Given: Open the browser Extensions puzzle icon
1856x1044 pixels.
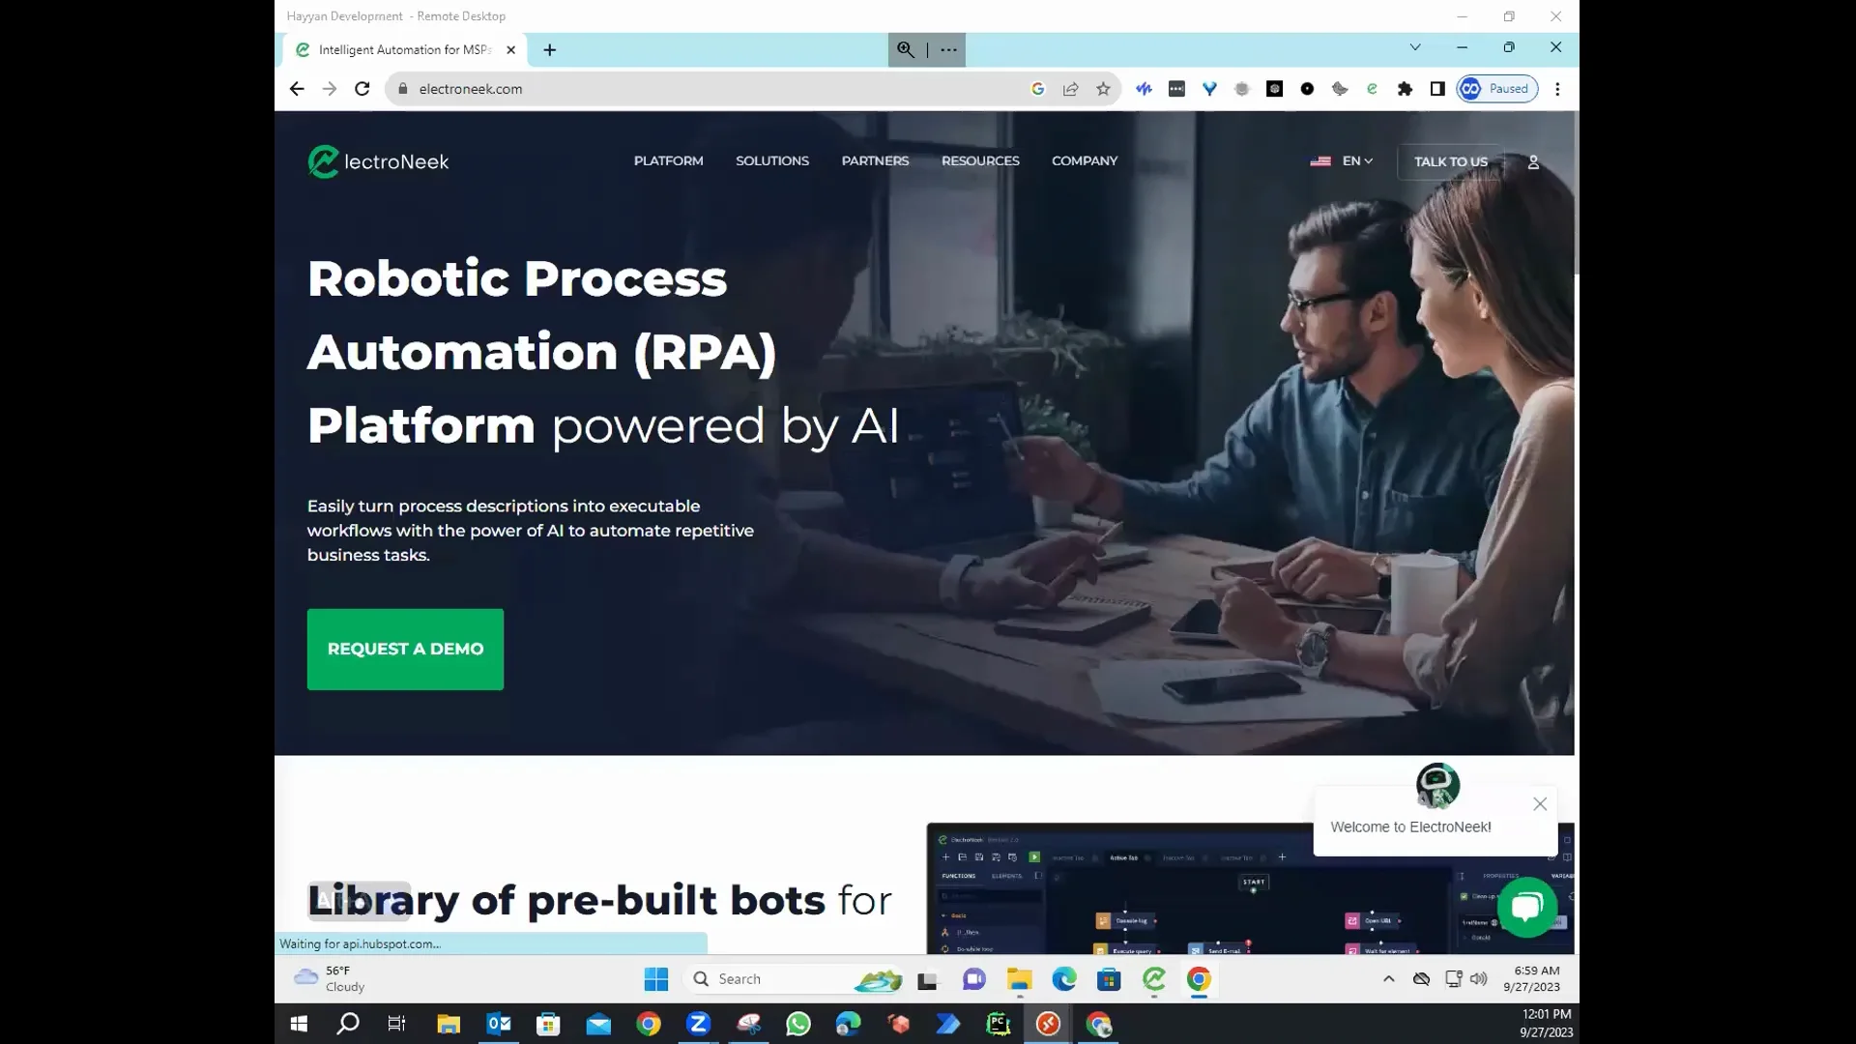Looking at the screenshot, I should click(1405, 88).
